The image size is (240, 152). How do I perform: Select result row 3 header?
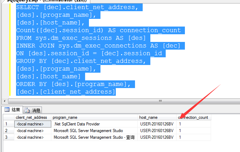coord(9,137)
